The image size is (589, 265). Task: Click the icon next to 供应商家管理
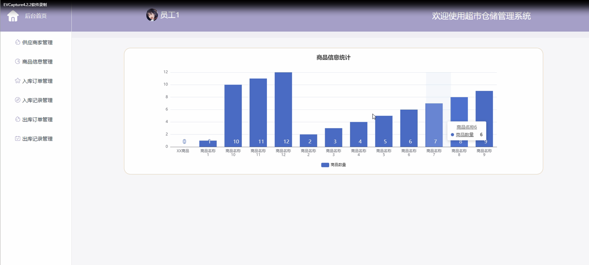18,42
